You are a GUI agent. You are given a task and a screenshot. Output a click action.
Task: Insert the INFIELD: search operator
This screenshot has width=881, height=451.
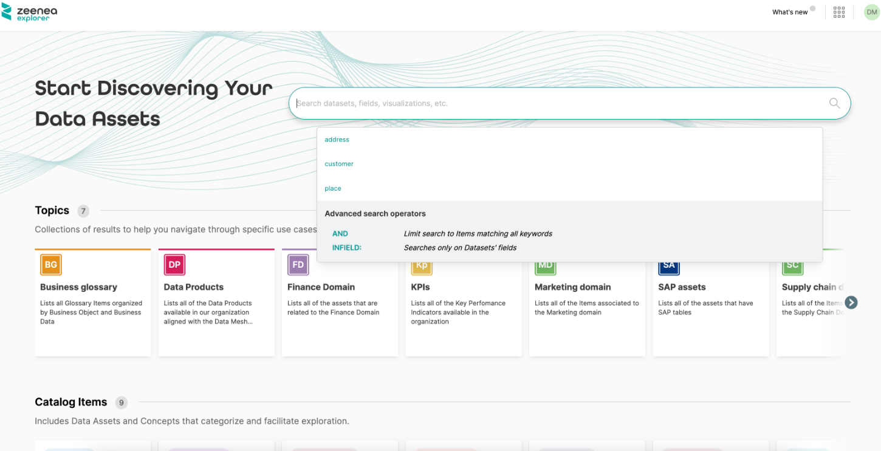click(x=347, y=248)
